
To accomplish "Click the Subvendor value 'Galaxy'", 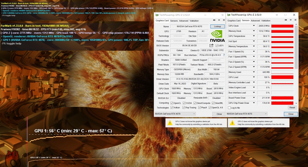I will point(180,50).
